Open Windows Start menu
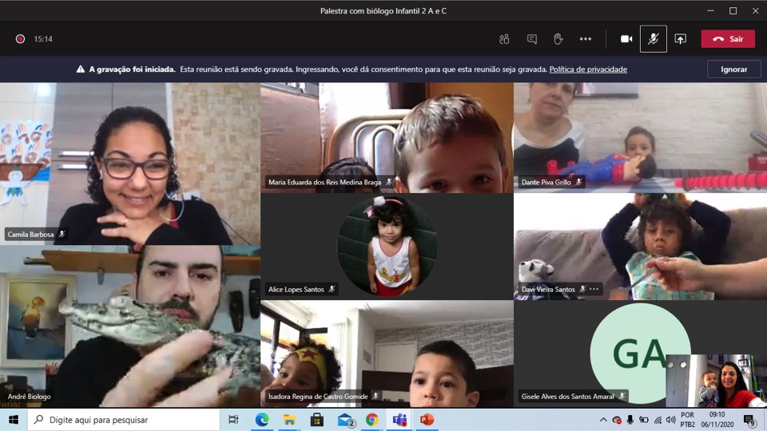The height and width of the screenshot is (431, 767). [14, 420]
